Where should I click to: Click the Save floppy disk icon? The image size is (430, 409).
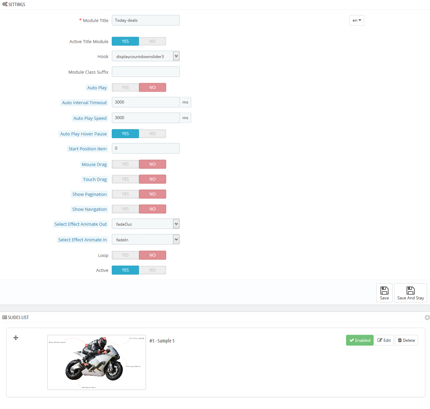tap(384, 291)
